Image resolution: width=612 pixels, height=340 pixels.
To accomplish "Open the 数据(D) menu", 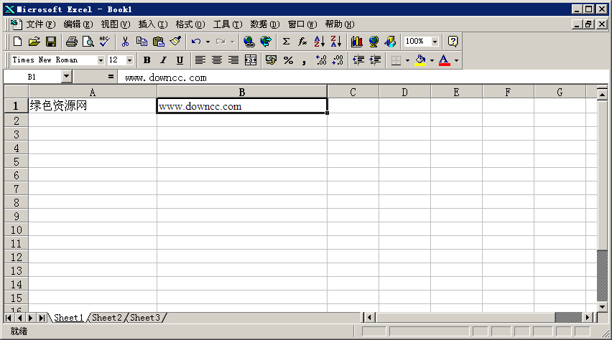I will 265,24.
